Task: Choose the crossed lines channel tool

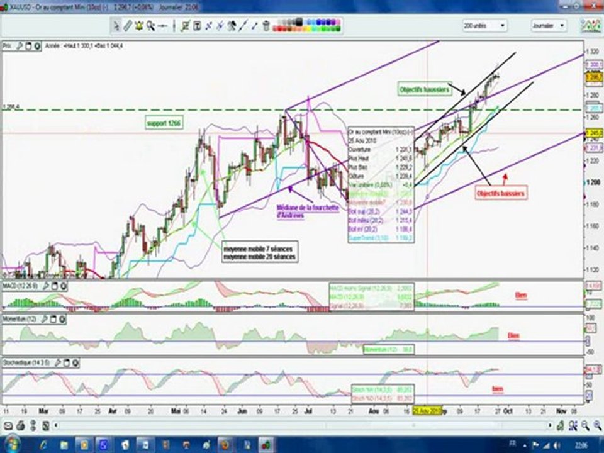Action: (x=220, y=26)
